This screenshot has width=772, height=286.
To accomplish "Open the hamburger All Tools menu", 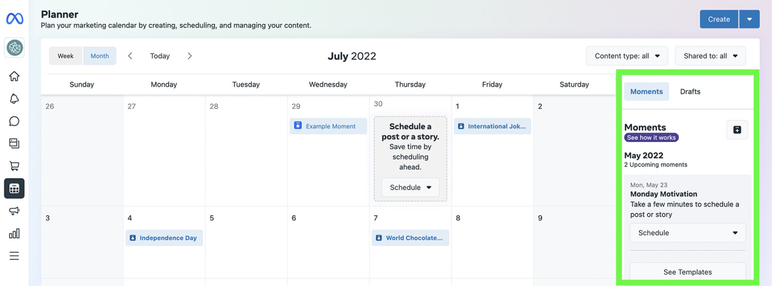I will [14, 256].
